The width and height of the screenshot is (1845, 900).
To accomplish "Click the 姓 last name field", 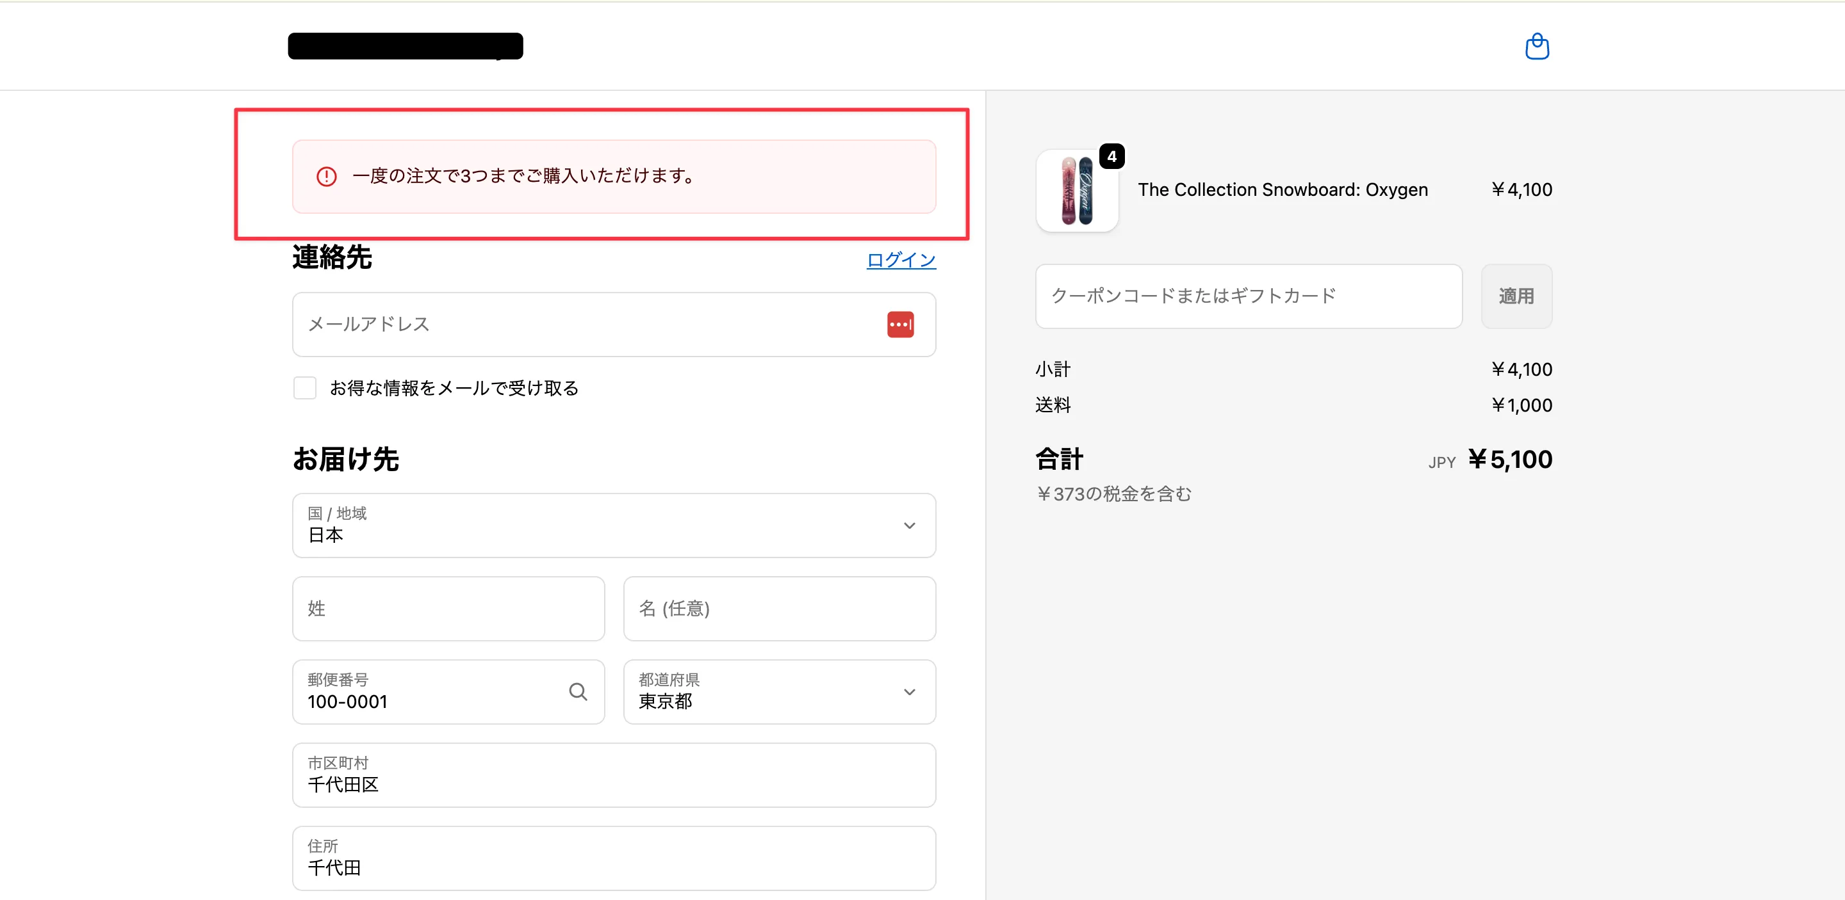I will 448,608.
